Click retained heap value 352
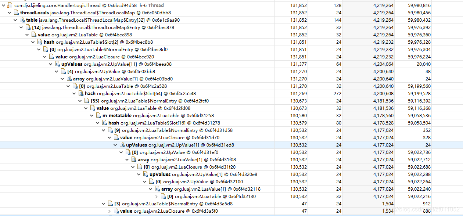Viewport: 463px width, 216px height. point(426,130)
